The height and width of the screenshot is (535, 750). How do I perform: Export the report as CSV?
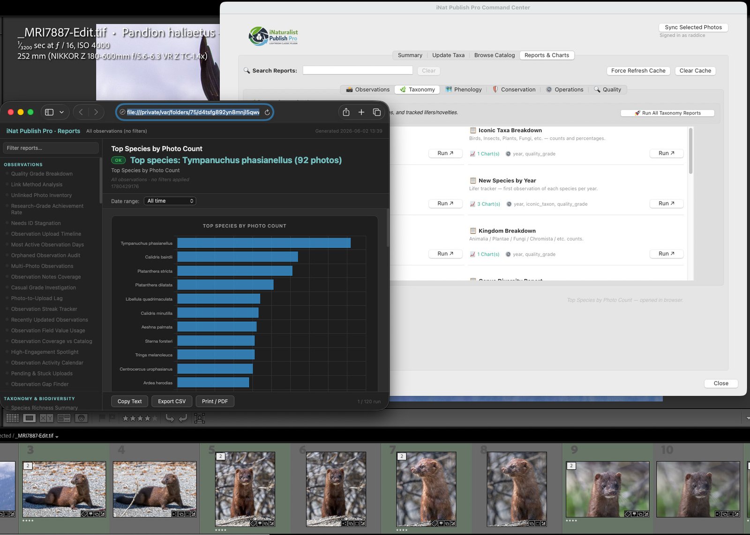coord(172,401)
